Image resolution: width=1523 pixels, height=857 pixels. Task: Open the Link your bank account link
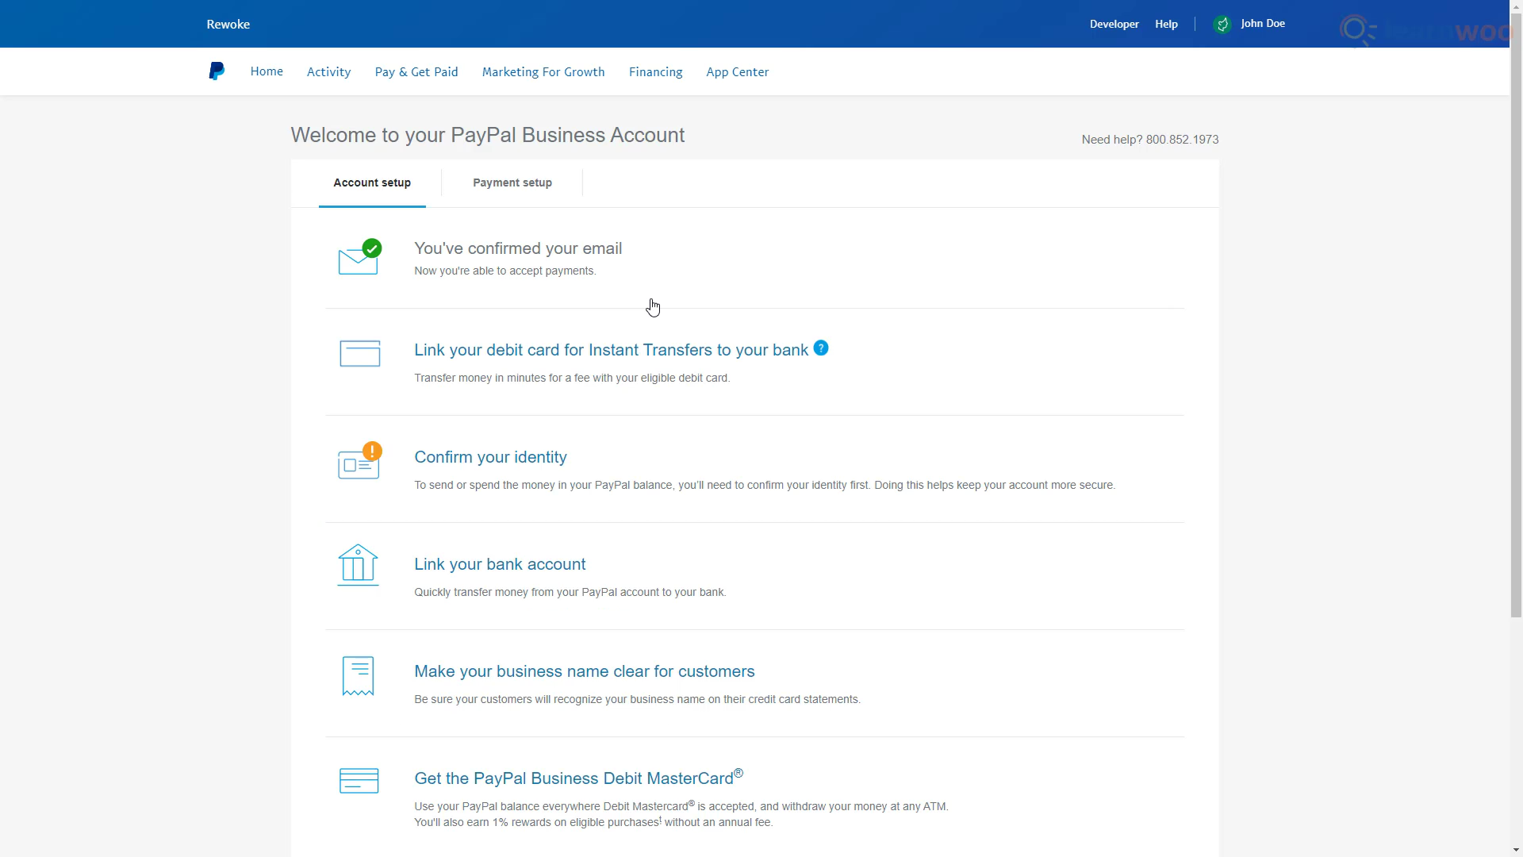500,564
